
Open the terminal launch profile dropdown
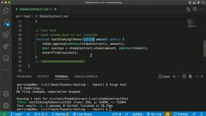point(178,77)
